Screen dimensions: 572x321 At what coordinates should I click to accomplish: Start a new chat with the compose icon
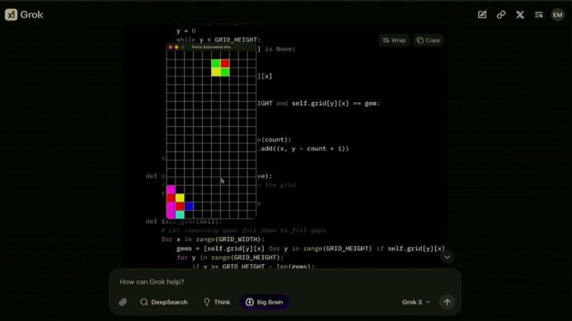pyautogui.click(x=482, y=15)
